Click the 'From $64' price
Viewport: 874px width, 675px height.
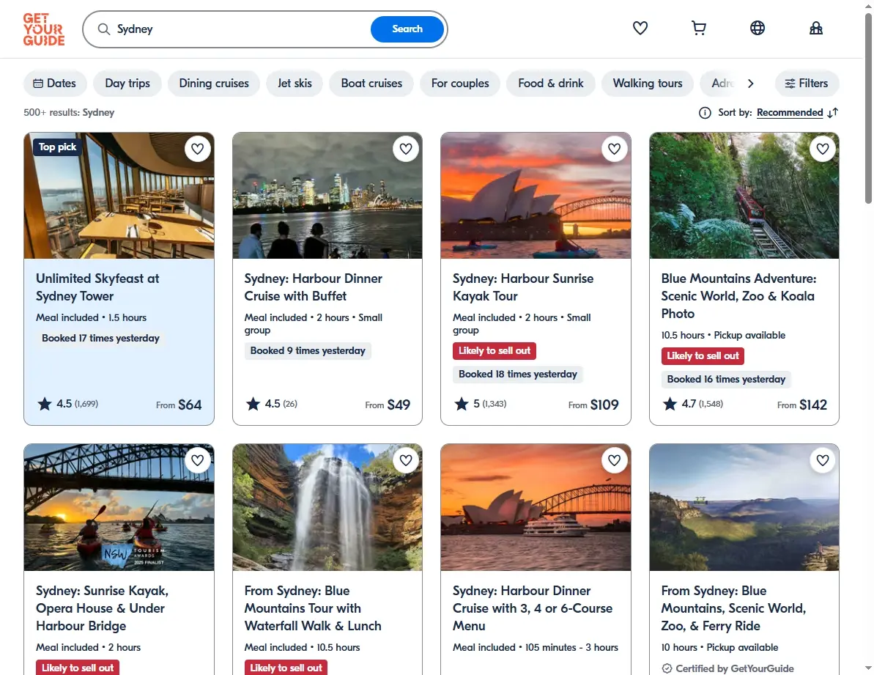point(179,405)
